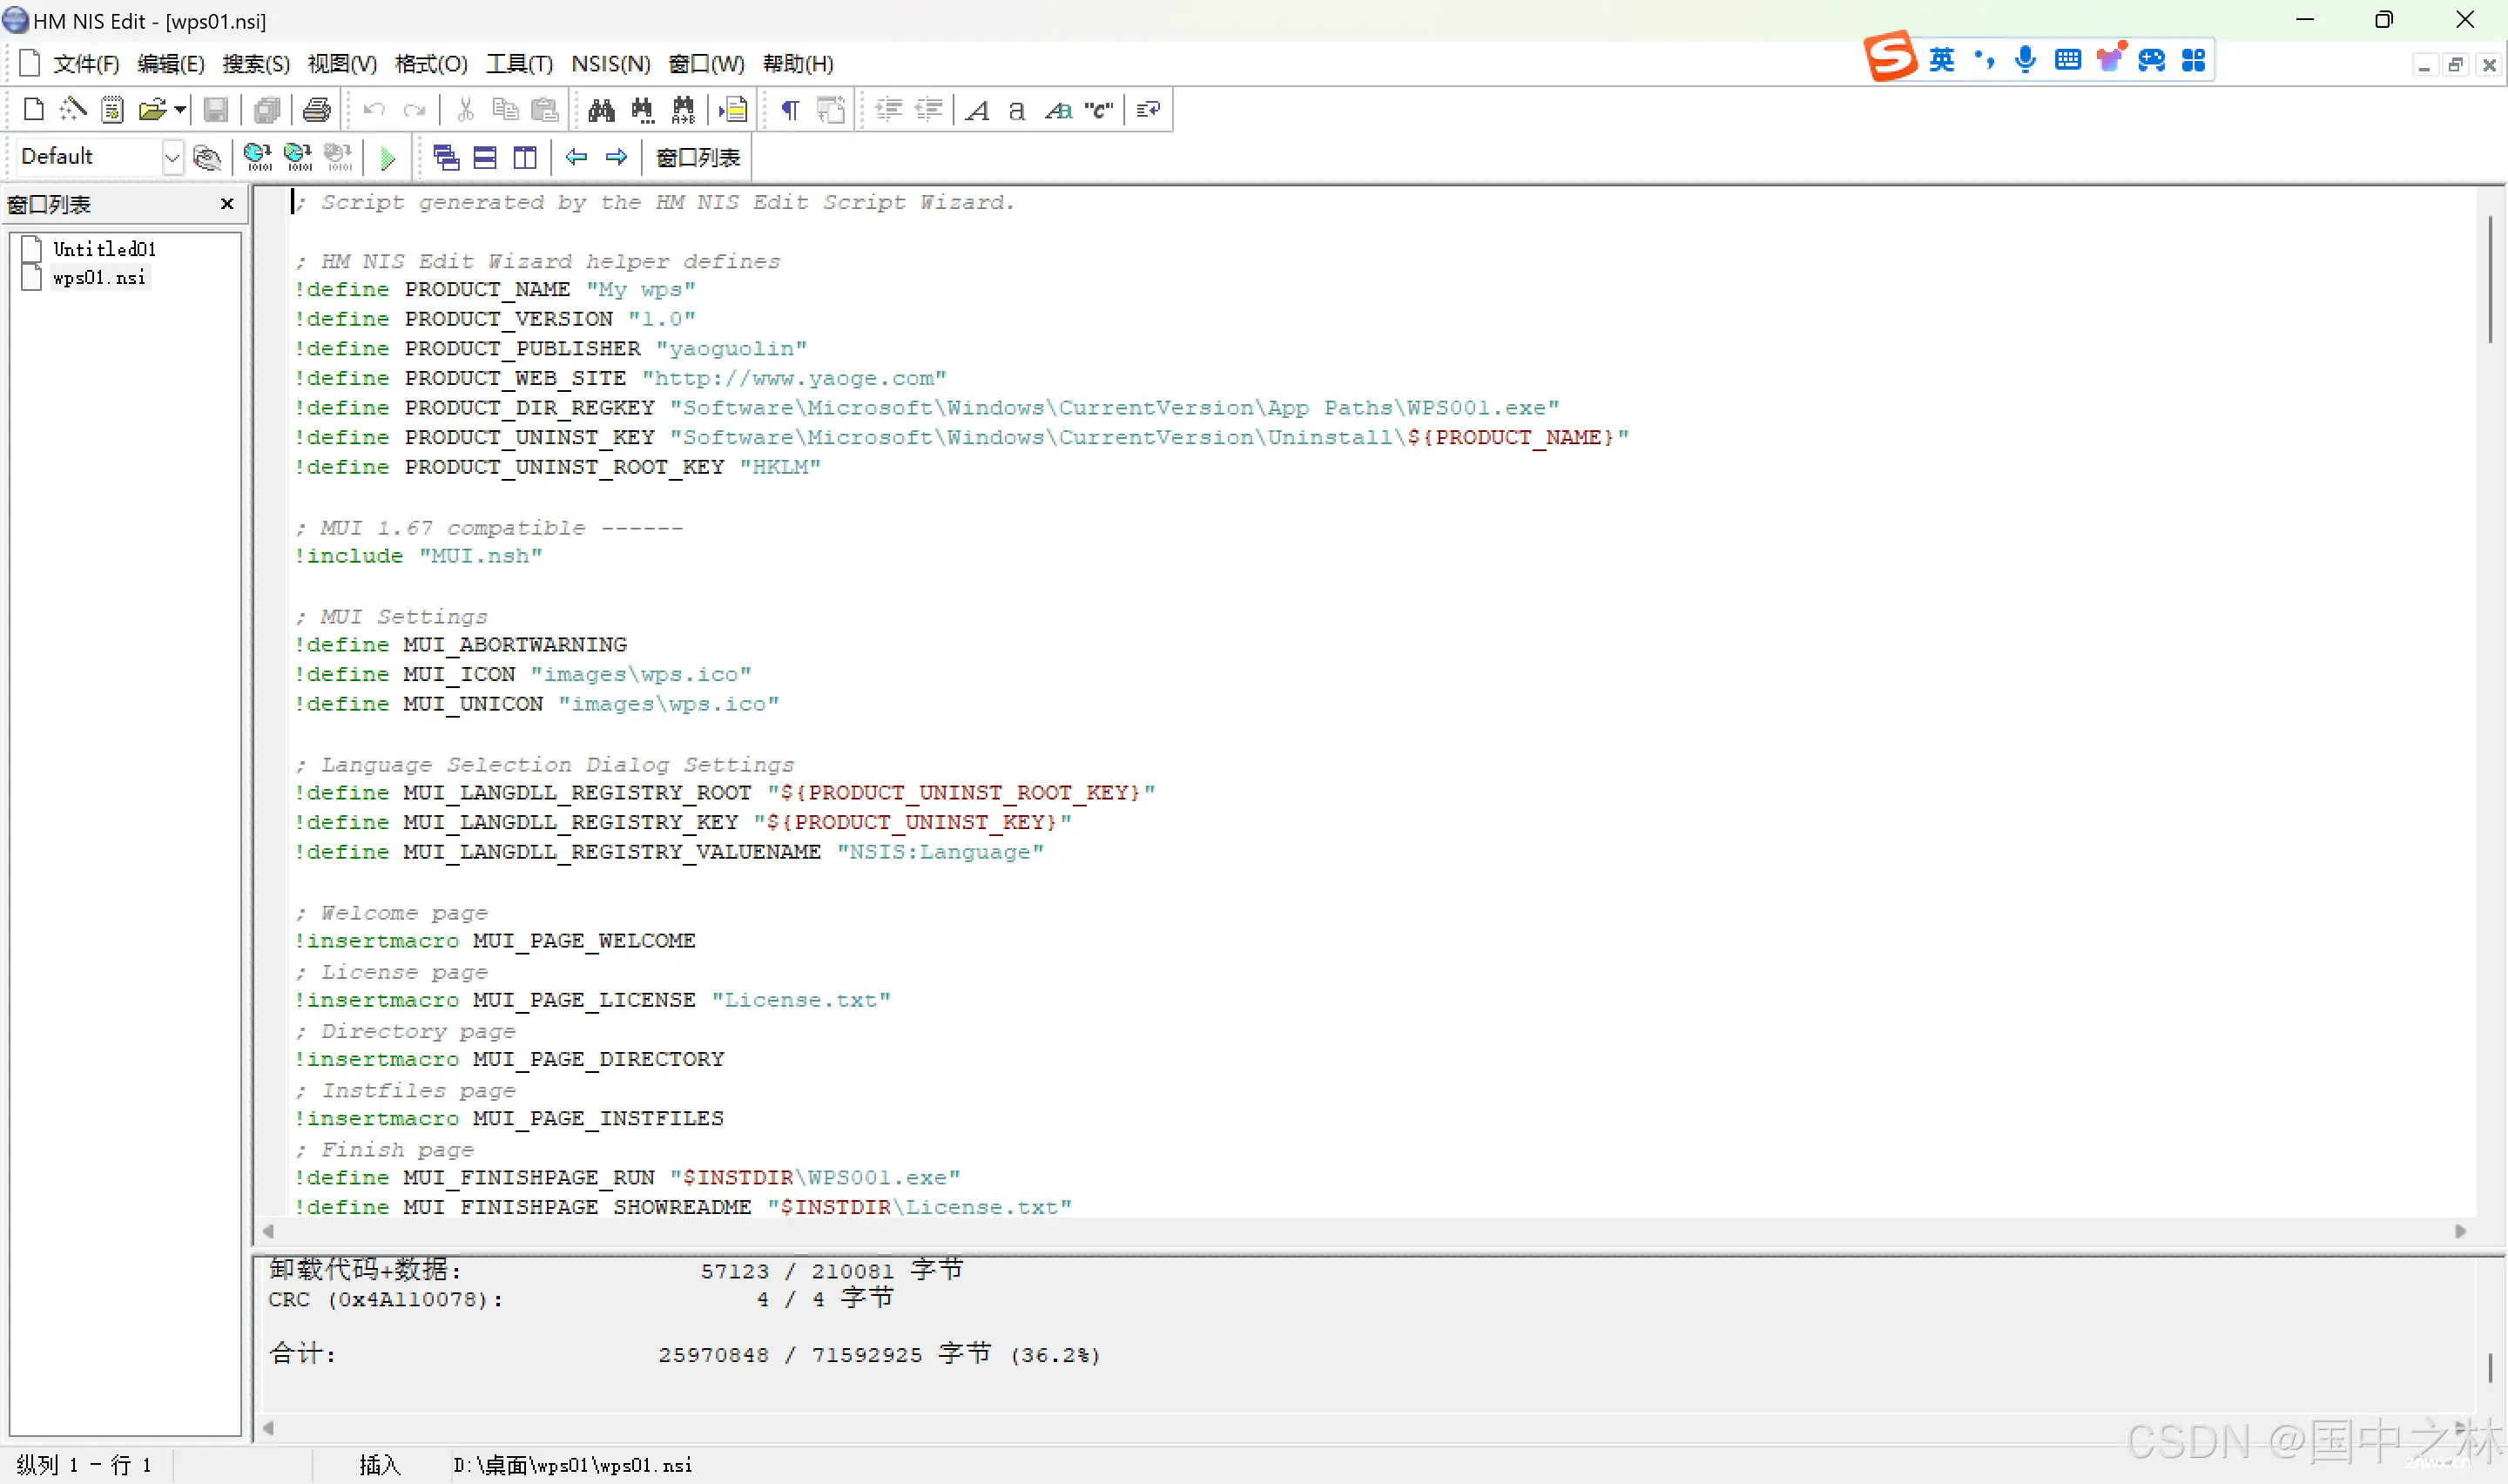Open the Sogou skin shirt icon
Screen dimensions: 2508x1484
pyautogui.click(x=2109, y=60)
